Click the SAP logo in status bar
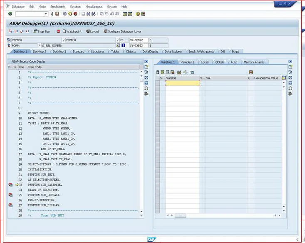This screenshot has width=305, height=243. tap(151, 240)
